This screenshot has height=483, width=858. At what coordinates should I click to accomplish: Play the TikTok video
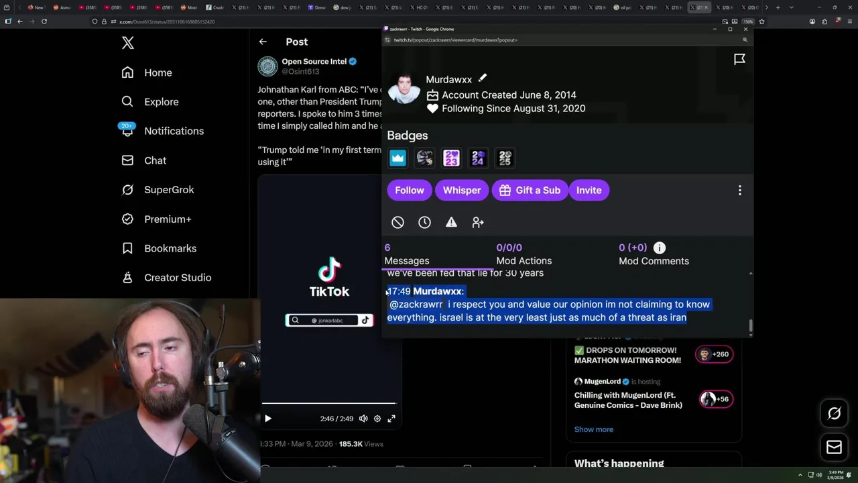267,419
